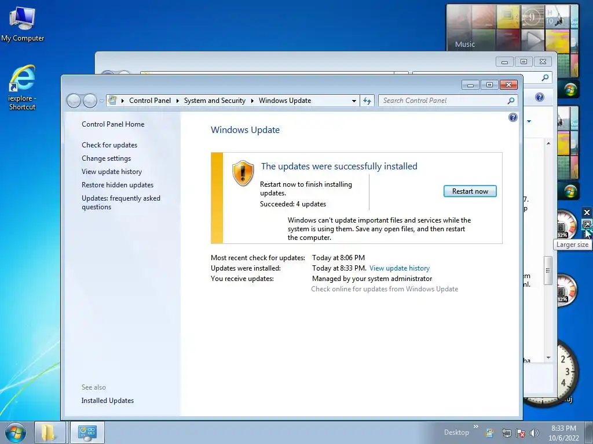Expand the arrow after Control Panel breadcrumb
Image resolution: width=593 pixels, height=444 pixels.
(x=177, y=101)
